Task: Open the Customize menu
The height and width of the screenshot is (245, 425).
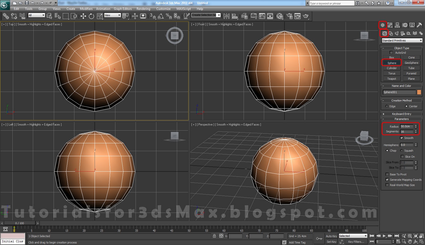Action: tap(163, 9)
